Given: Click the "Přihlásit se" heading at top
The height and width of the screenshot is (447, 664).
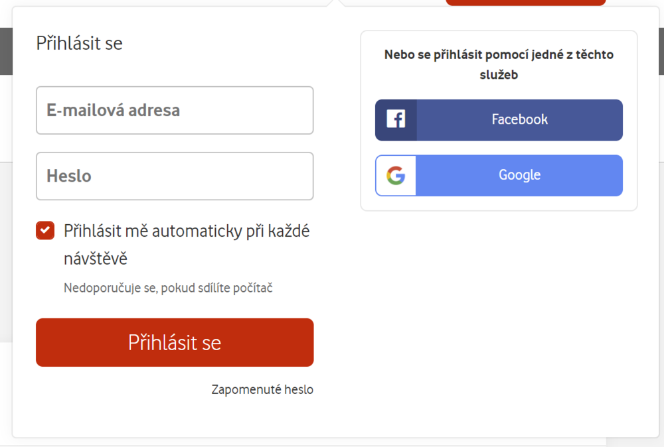Looking at the screenshot, I should 79,44.
